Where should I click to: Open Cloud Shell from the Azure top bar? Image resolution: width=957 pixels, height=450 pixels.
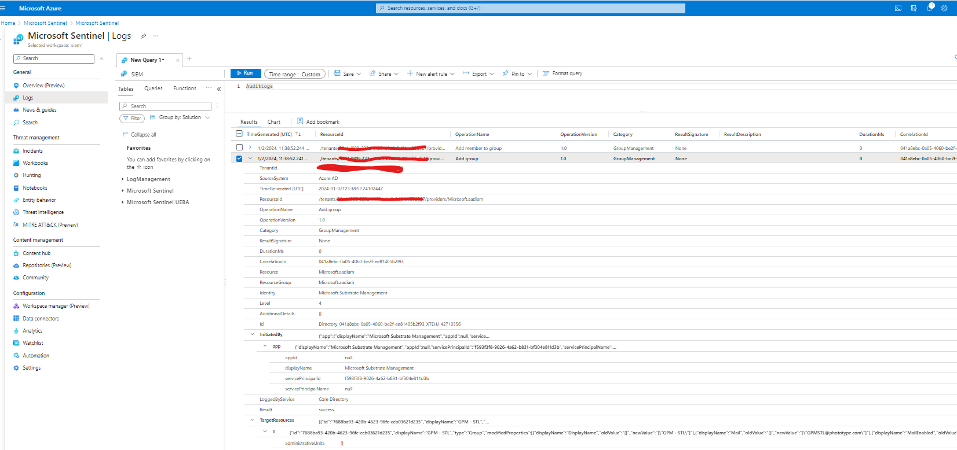pos(898,8)
